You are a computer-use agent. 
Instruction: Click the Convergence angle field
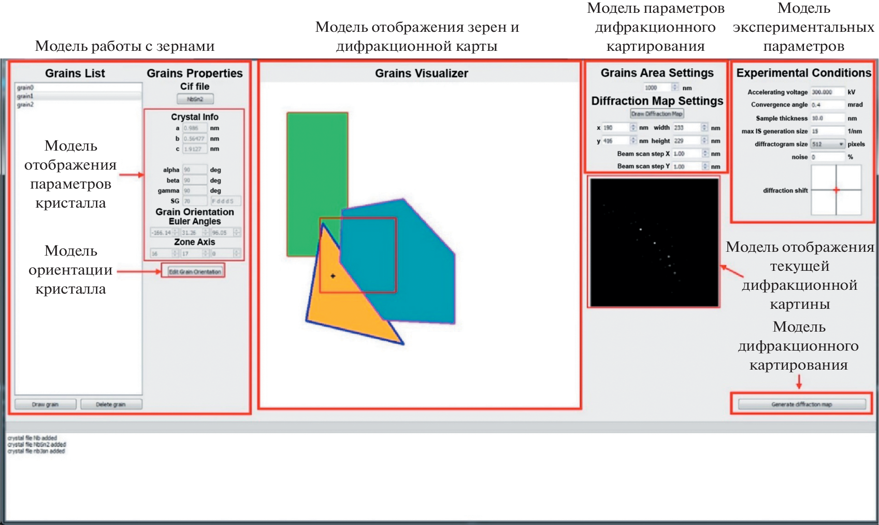[827, 105]
